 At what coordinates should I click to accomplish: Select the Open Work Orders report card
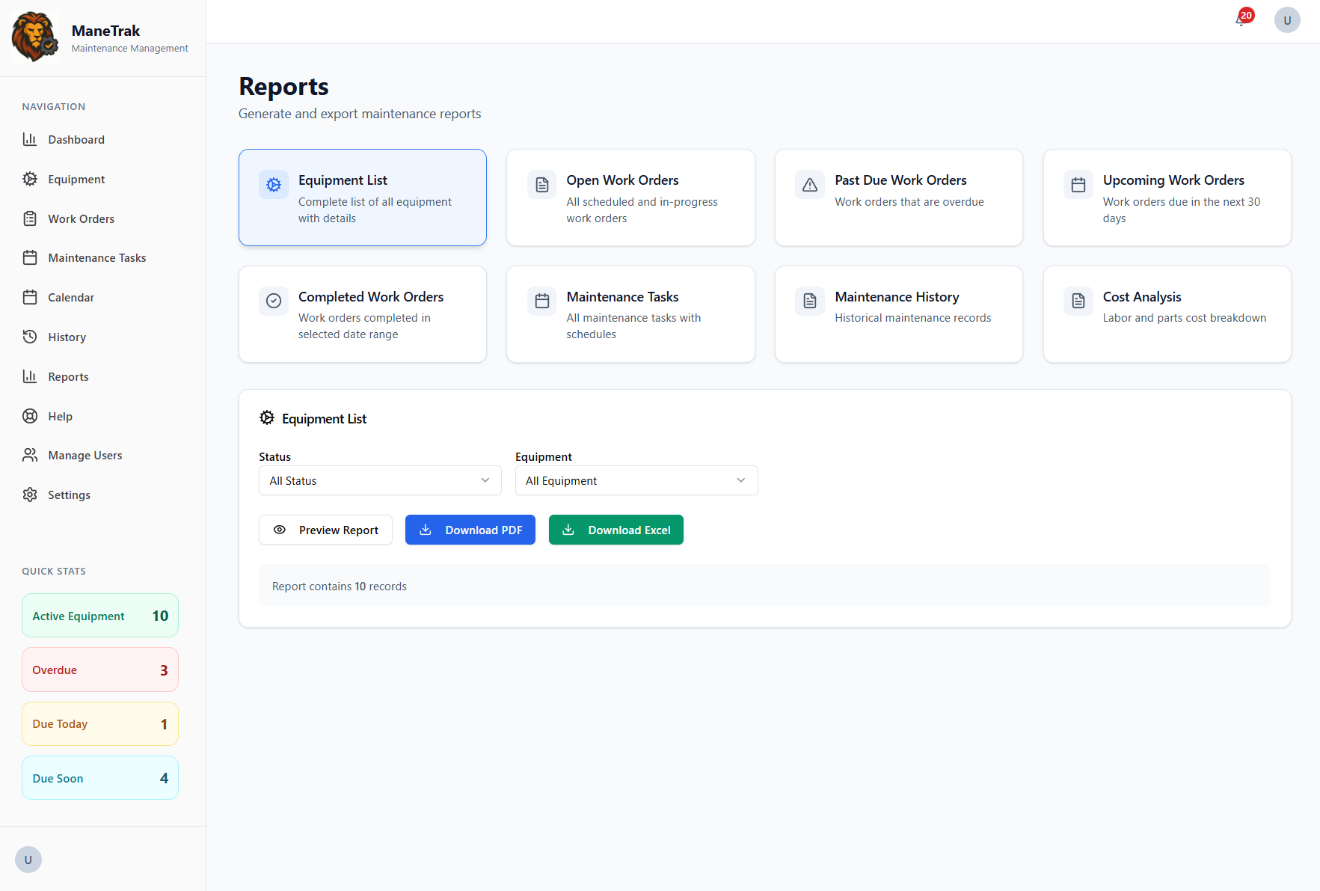click(630, 197)
